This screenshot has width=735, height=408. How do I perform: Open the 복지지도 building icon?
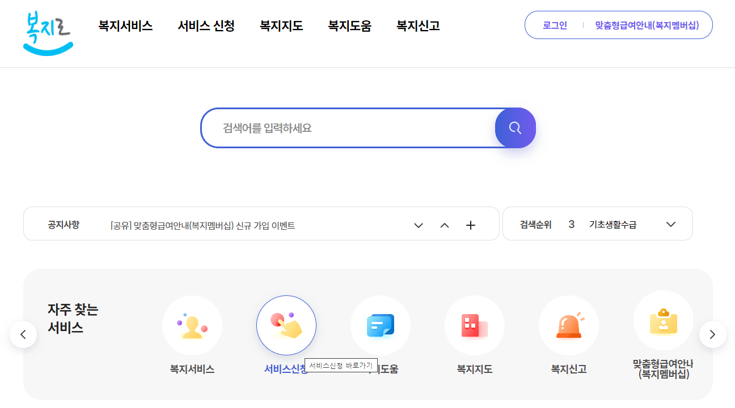point(475,325)
